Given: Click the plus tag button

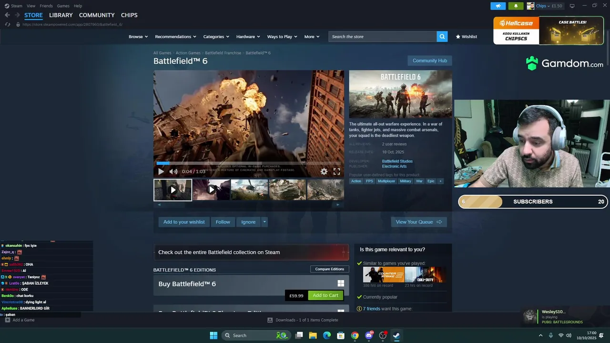Looking at the screenshot, I should [440, 181].
